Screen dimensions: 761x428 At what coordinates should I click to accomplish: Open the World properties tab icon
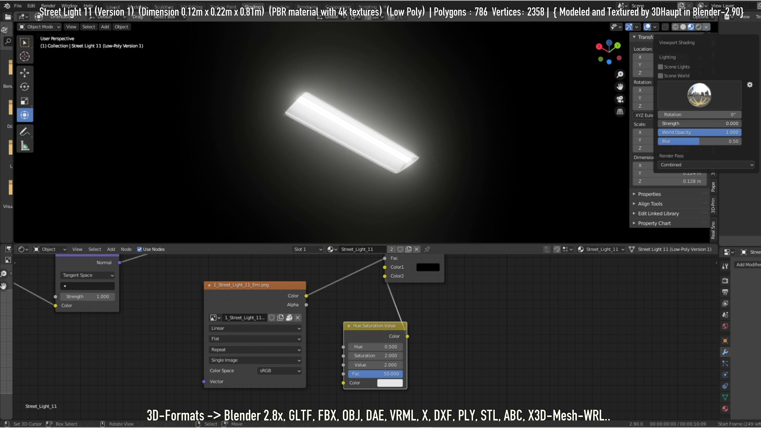(x=725, y=326)
